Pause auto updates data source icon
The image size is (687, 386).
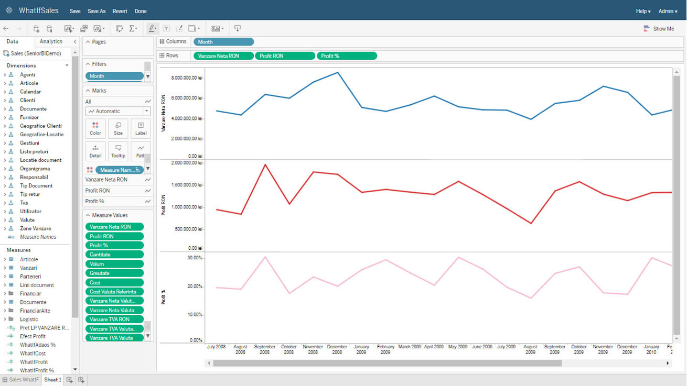pos(50,29)
